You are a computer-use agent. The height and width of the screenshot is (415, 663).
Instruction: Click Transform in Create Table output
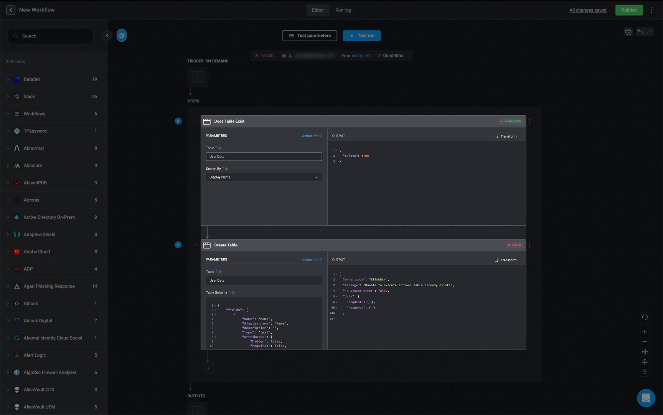click(x=505, y=260)
